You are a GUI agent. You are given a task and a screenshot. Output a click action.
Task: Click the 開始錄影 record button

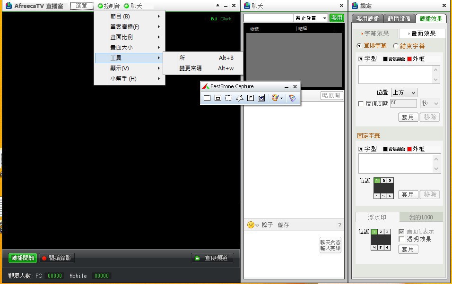[x=57, y=258]
